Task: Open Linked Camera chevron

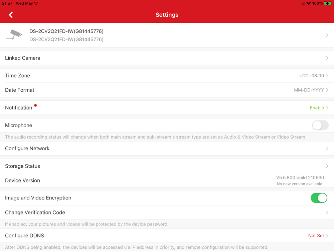Action: coord(327,58)
